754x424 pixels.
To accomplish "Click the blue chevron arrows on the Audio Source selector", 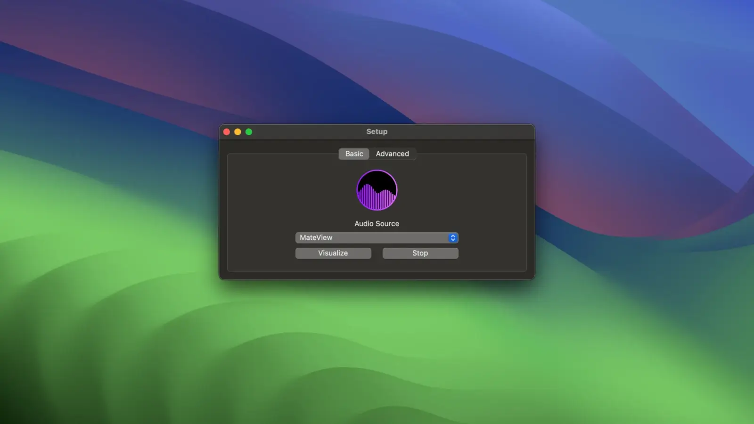I will [x=453, y=238].
